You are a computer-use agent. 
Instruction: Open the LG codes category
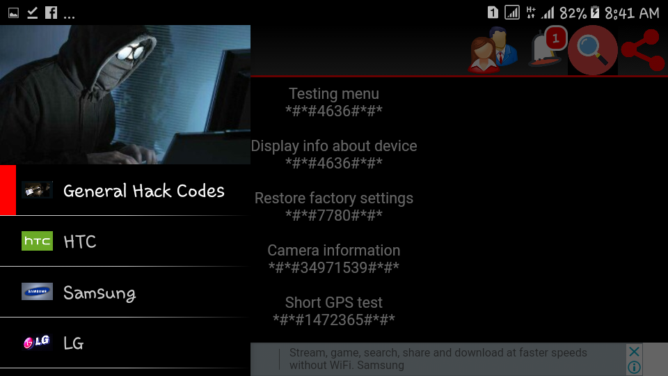(x=125, y=343)
